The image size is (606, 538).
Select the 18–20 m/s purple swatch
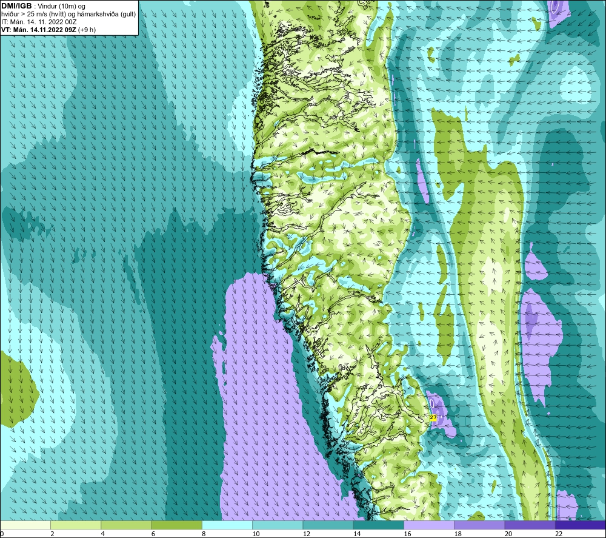pyautogui.click(x=479, y=525)
